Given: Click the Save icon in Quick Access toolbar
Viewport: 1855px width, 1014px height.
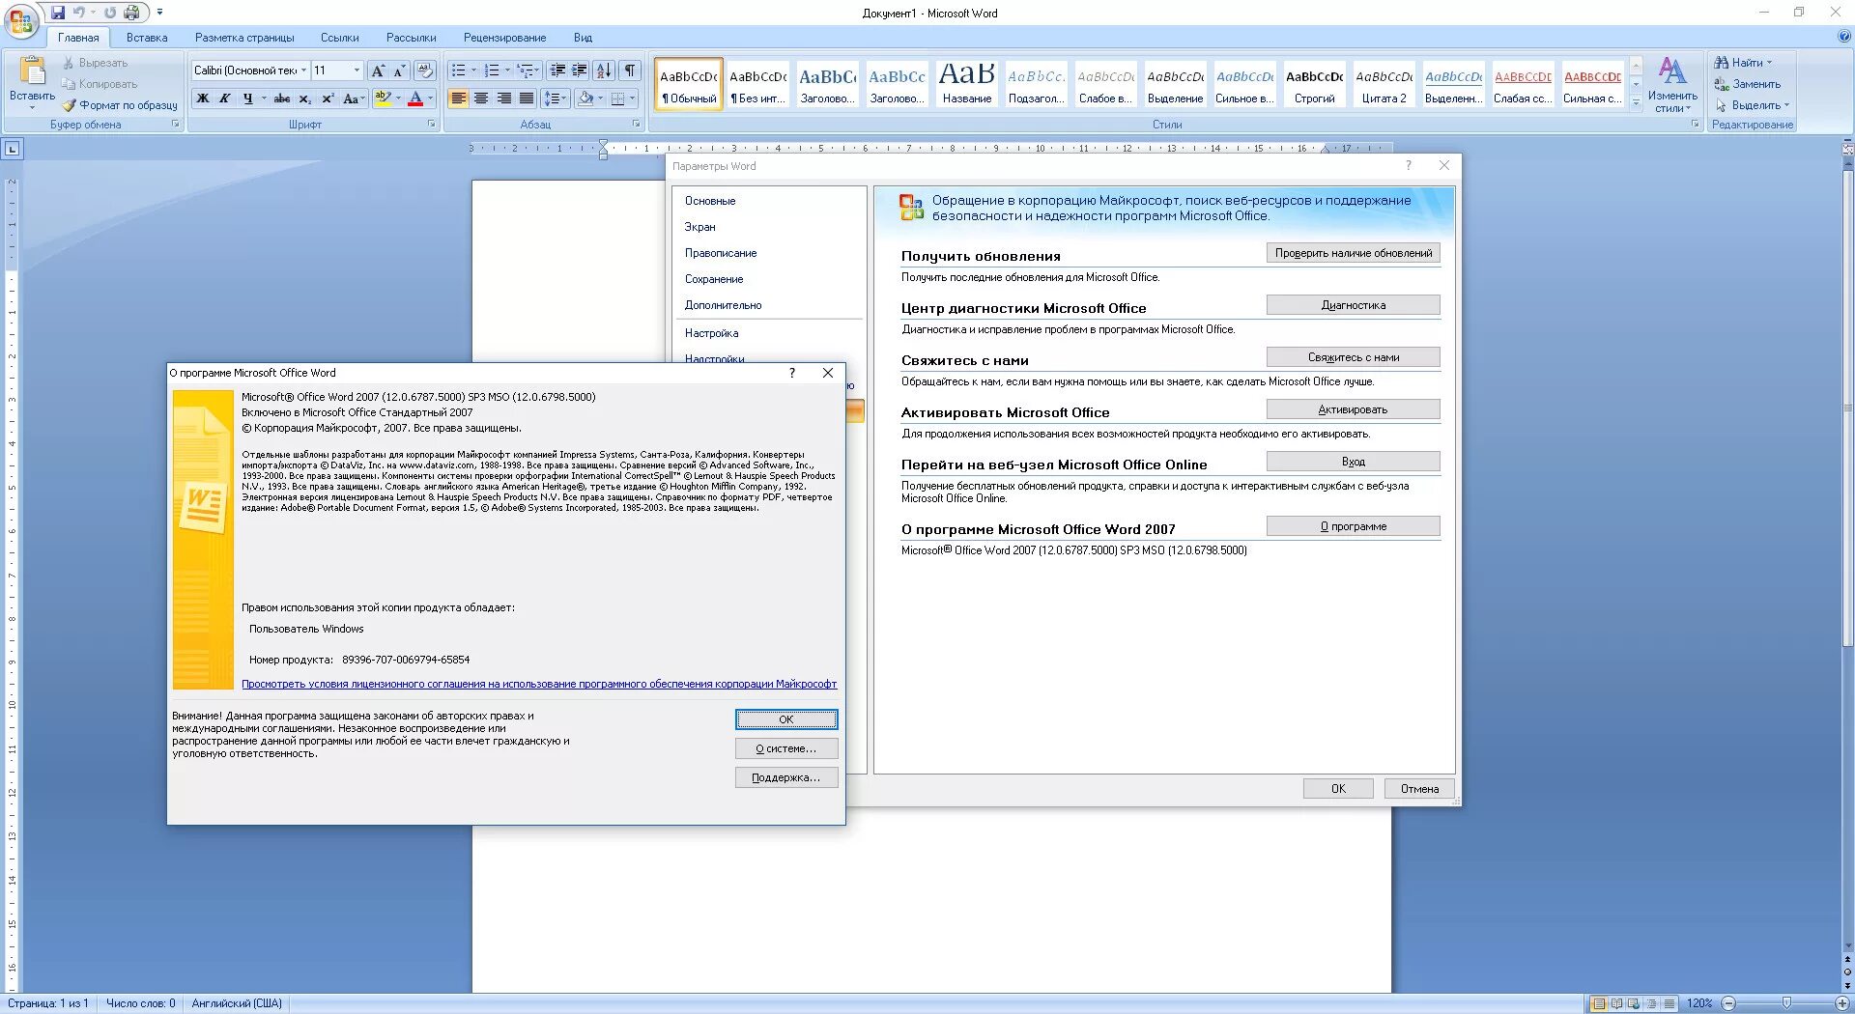Looking at the screenshot, I should pyautogui.click(x=60, y=13).
